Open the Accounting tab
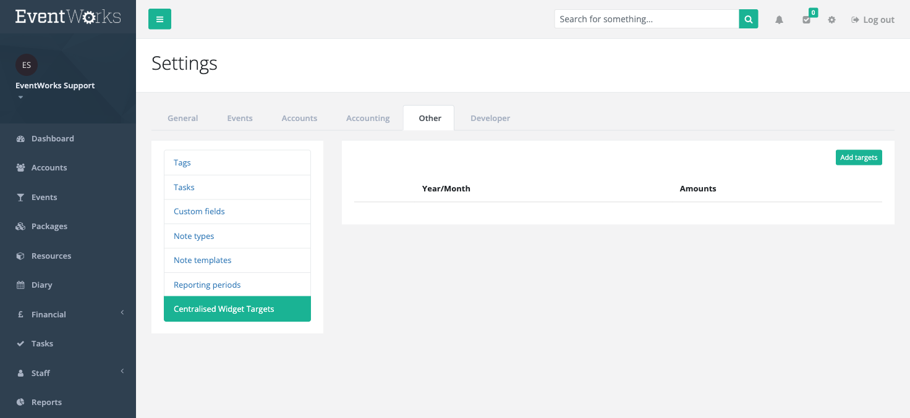Viewport: 910px width, 418px height. (x=368, y=118)
